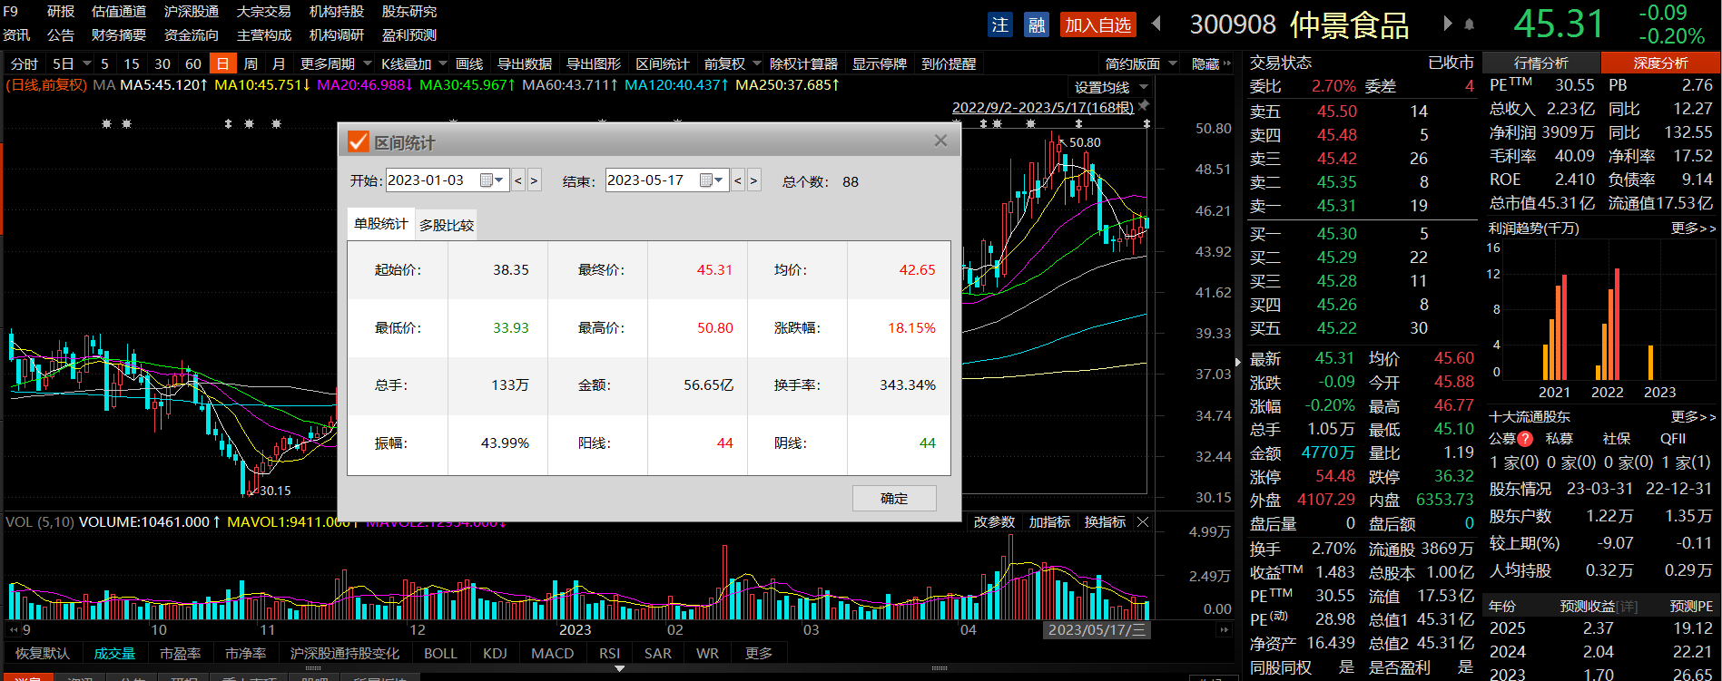Open the end date calendar picker
The image size is (1722, 681).
point(711,180)
